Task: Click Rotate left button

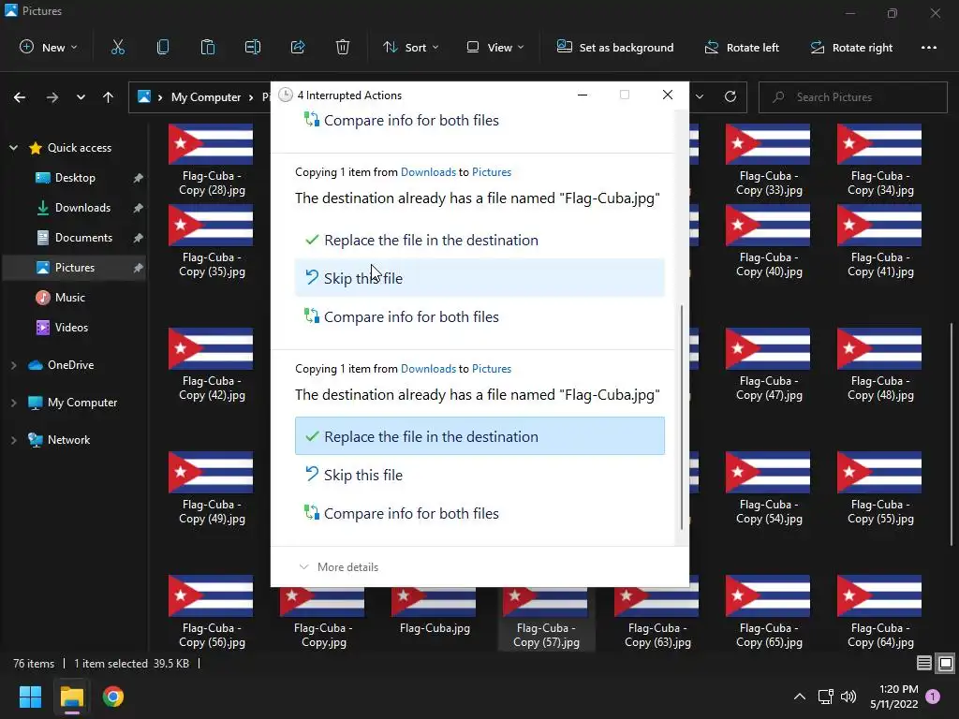Action: [x=742, y=47]
